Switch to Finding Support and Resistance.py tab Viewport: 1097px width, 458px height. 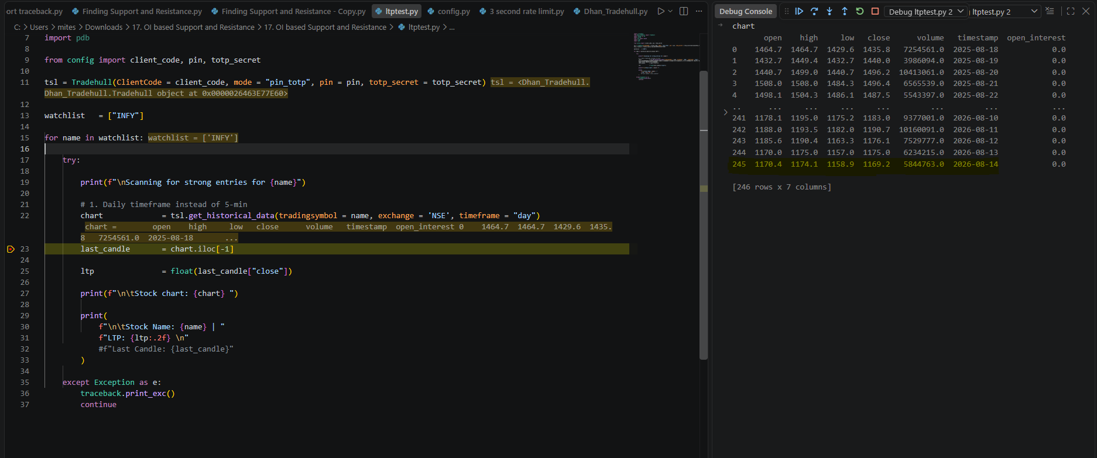[x=136, y=11]
